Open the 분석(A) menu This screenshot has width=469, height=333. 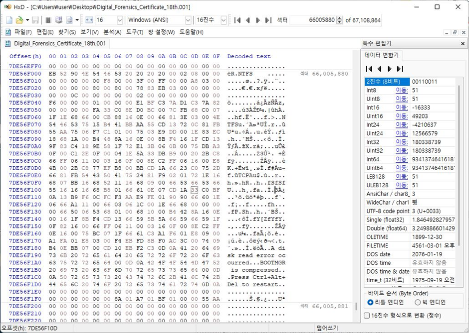click(x=112, y=32)
